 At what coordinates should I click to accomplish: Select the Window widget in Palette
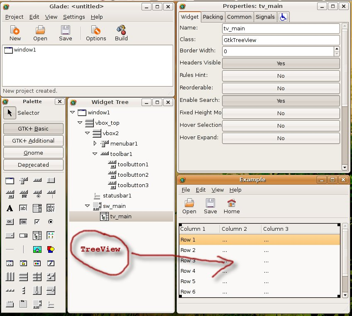click(x=10, y=180)
